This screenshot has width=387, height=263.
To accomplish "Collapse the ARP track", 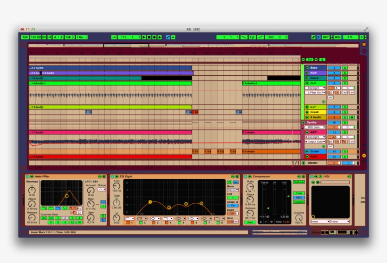I will pyautogui.click(x=307, y=132).
